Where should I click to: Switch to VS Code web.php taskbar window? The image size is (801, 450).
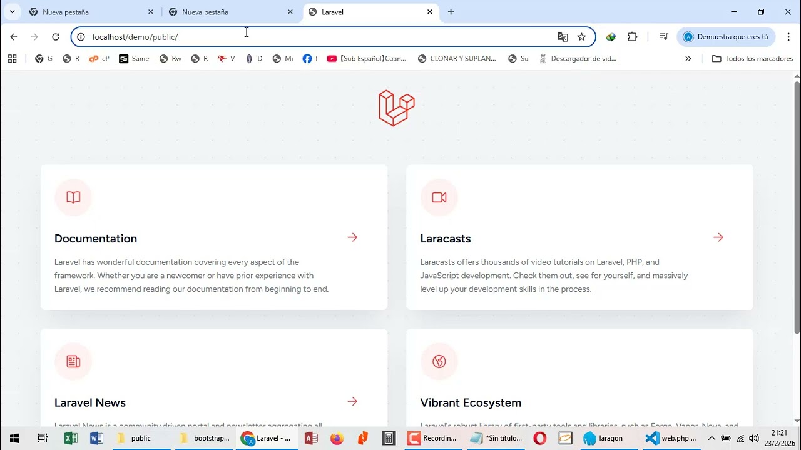[x=671, y=438]
